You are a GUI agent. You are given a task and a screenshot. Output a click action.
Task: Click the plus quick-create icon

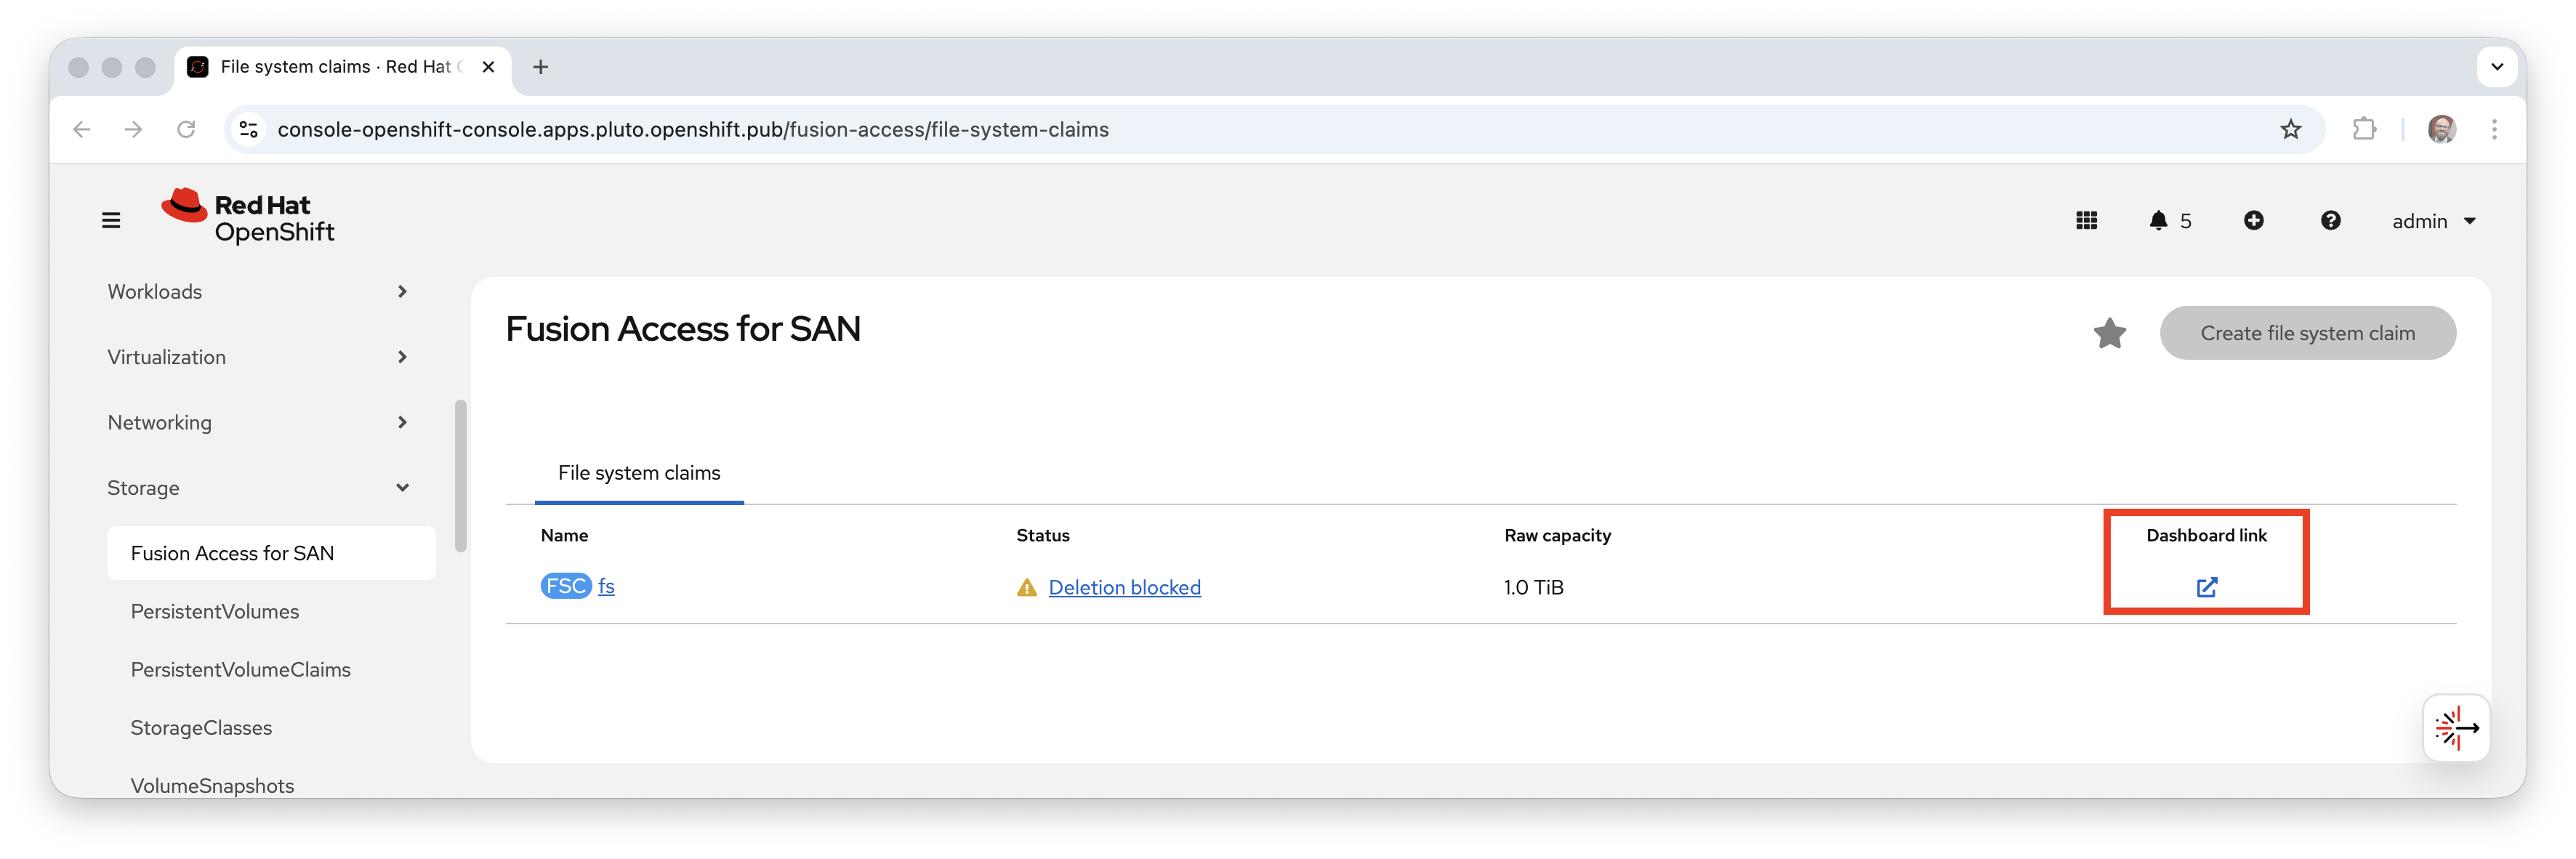tap(2253, 220)
